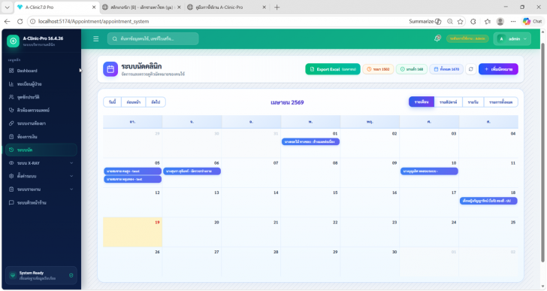Expand the ตั้งค่าระบบ settings submenu chevron
The width and height of the screenshot is (547, 291).
(71, 176)
